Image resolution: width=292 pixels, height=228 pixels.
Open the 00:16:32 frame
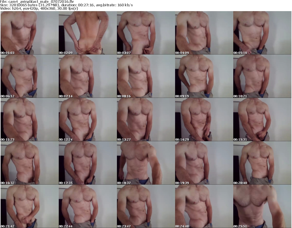tap(30, 163)
